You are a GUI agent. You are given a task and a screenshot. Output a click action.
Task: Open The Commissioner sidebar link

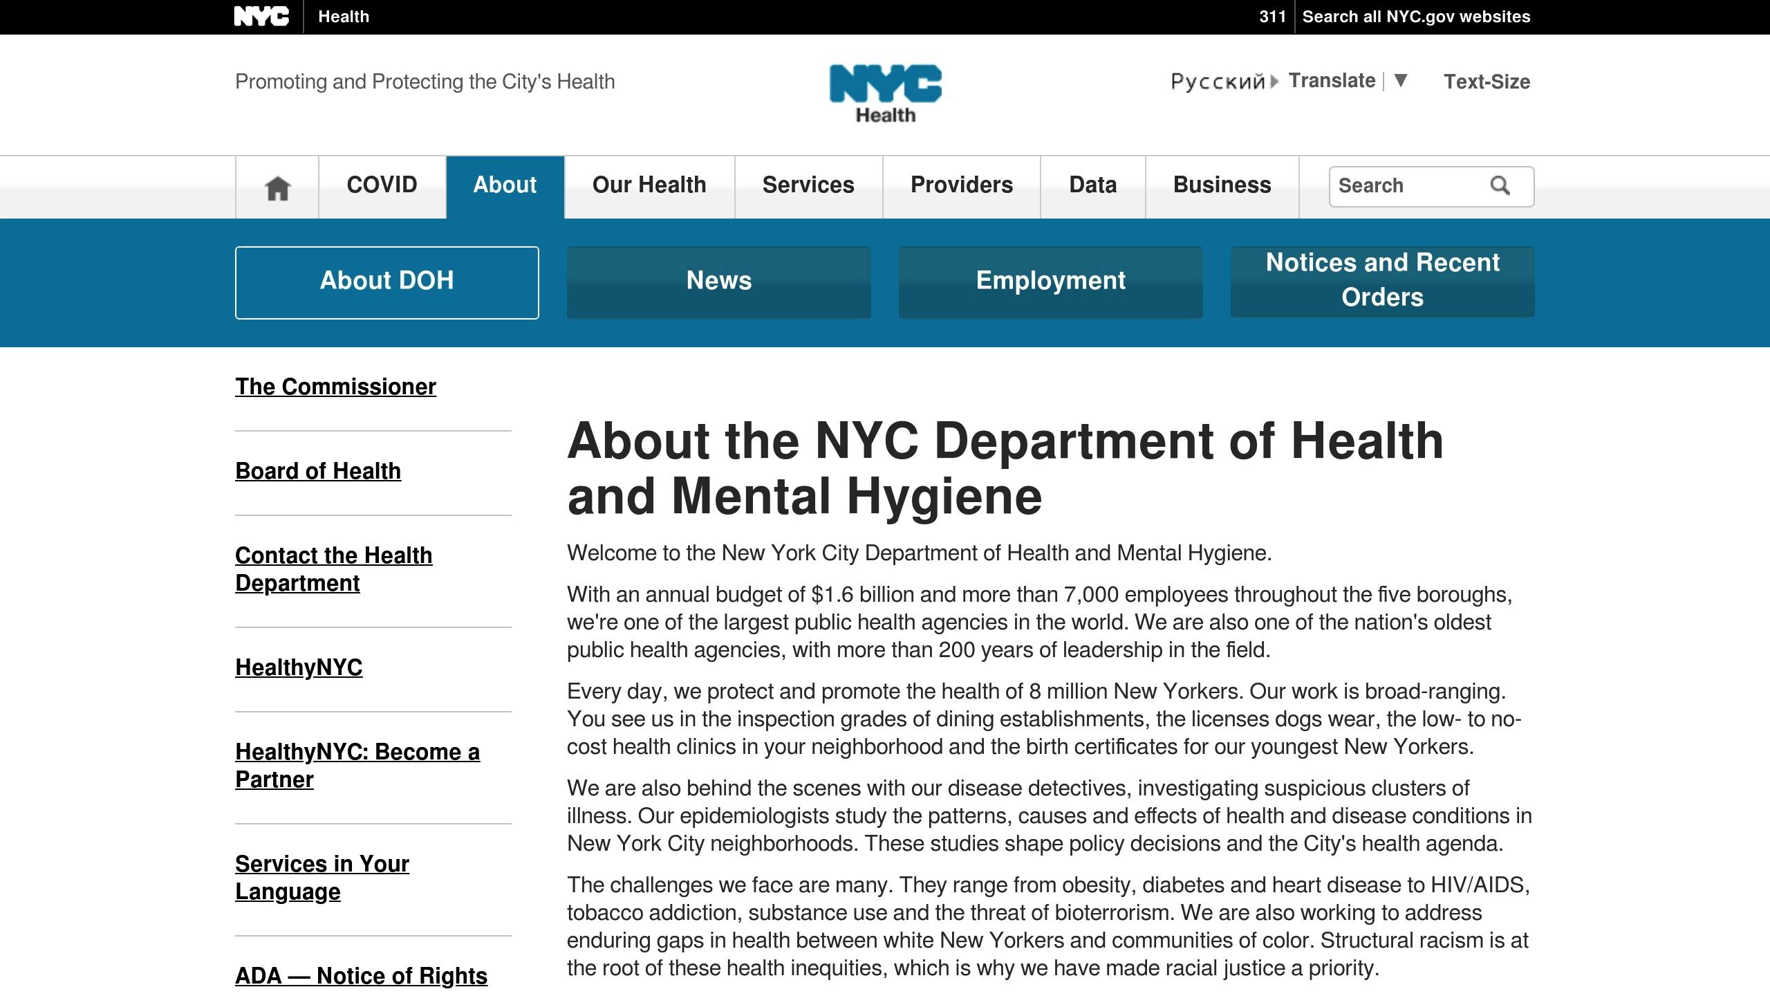[335, 387]
